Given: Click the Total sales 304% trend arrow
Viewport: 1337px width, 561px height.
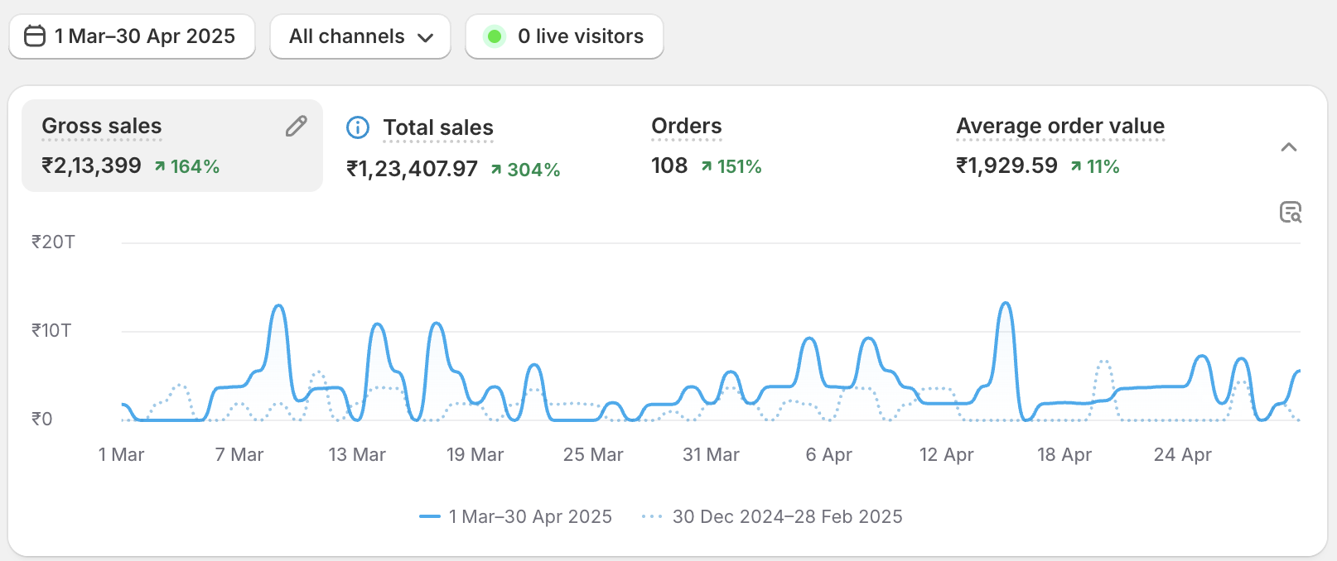Looking at the screenshot, I should 496,170.
